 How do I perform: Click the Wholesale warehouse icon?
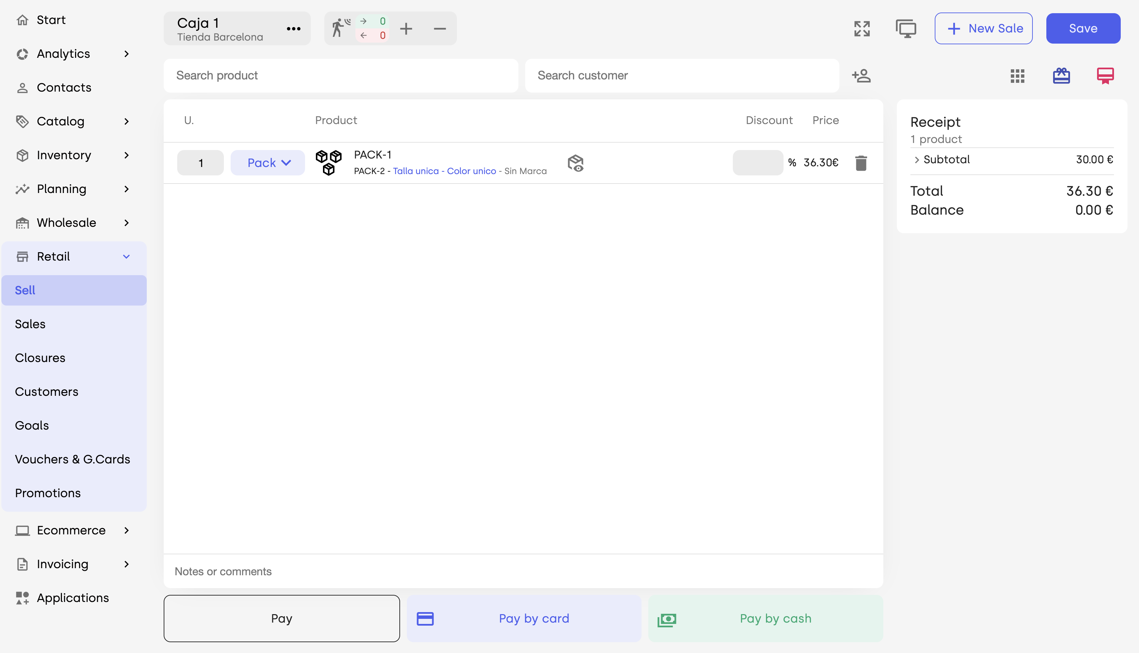click(x=22, y=223)
